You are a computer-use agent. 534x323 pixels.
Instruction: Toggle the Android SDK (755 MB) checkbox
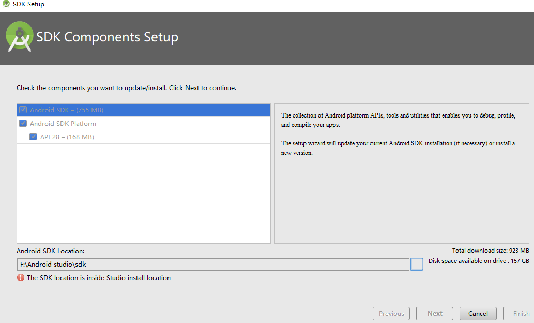[x=23, y=110]
